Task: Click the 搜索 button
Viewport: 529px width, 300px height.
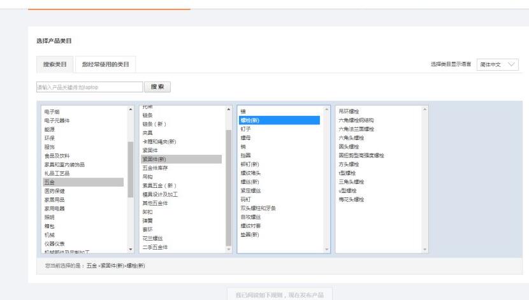Action: (157, 87)
